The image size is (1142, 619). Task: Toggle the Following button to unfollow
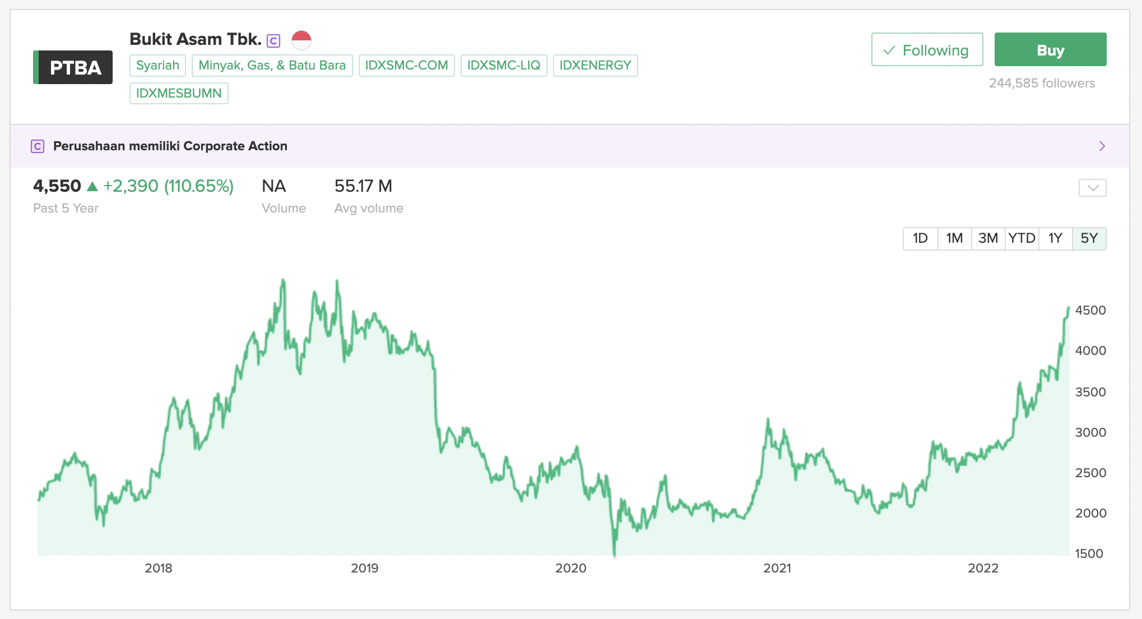[x=927, y=49]
